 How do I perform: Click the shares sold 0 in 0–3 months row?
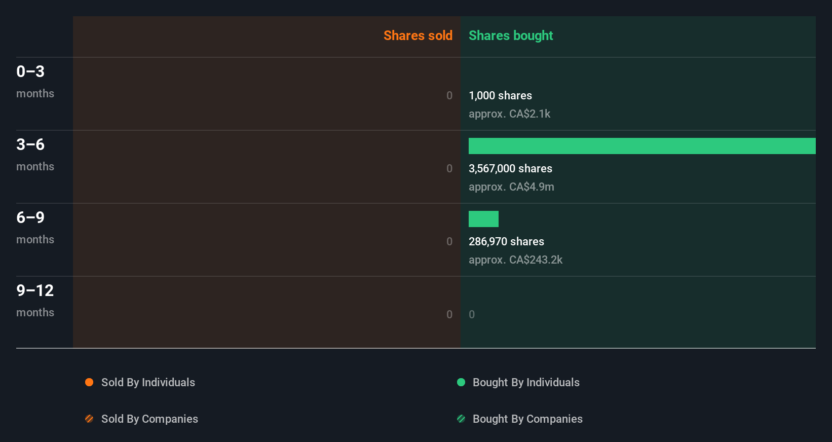click(x=449, y=95)
